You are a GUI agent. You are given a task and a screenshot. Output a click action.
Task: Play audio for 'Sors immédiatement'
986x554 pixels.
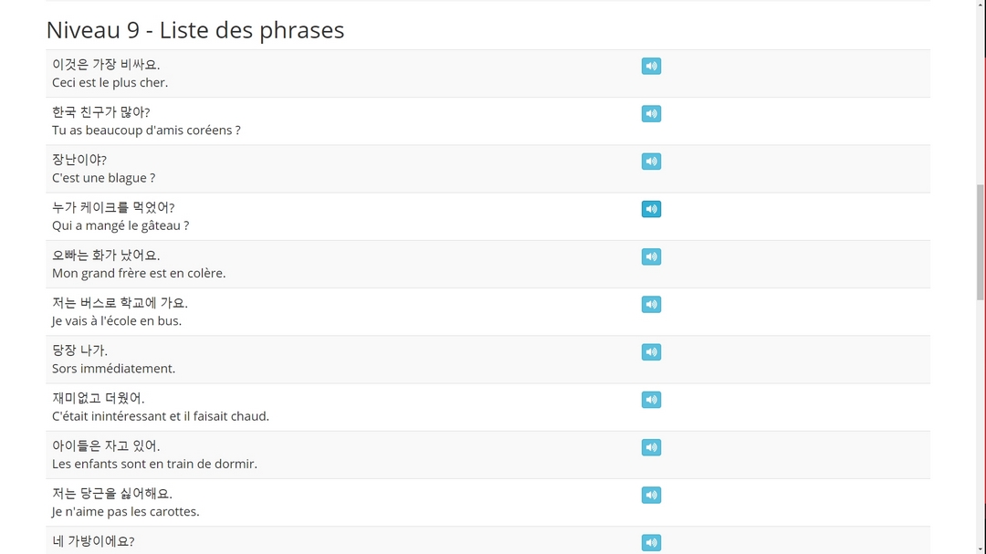pyautogui.click(x=651, y=352)
